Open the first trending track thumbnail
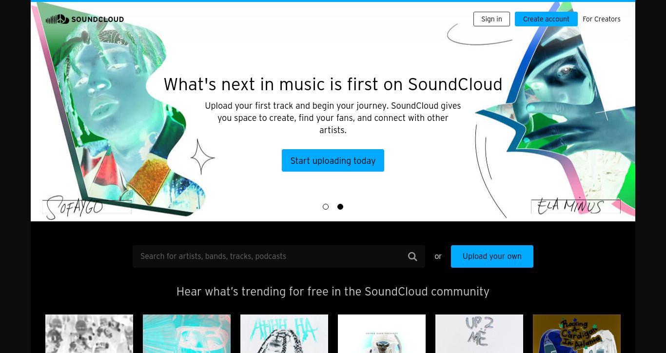The width and height of the screenshot is (666, 353). [89, 333]
